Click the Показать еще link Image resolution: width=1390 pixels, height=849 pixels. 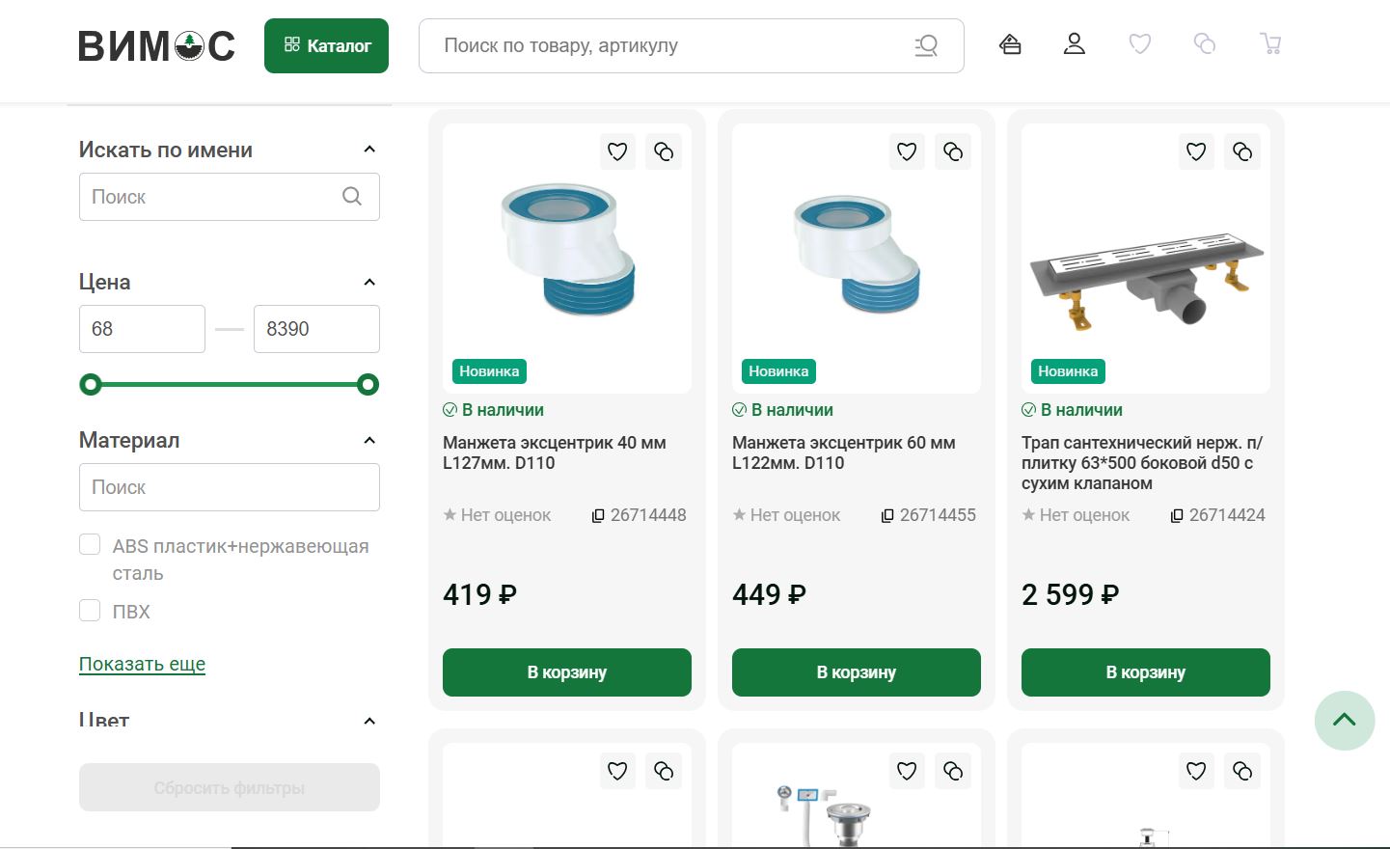142,664
